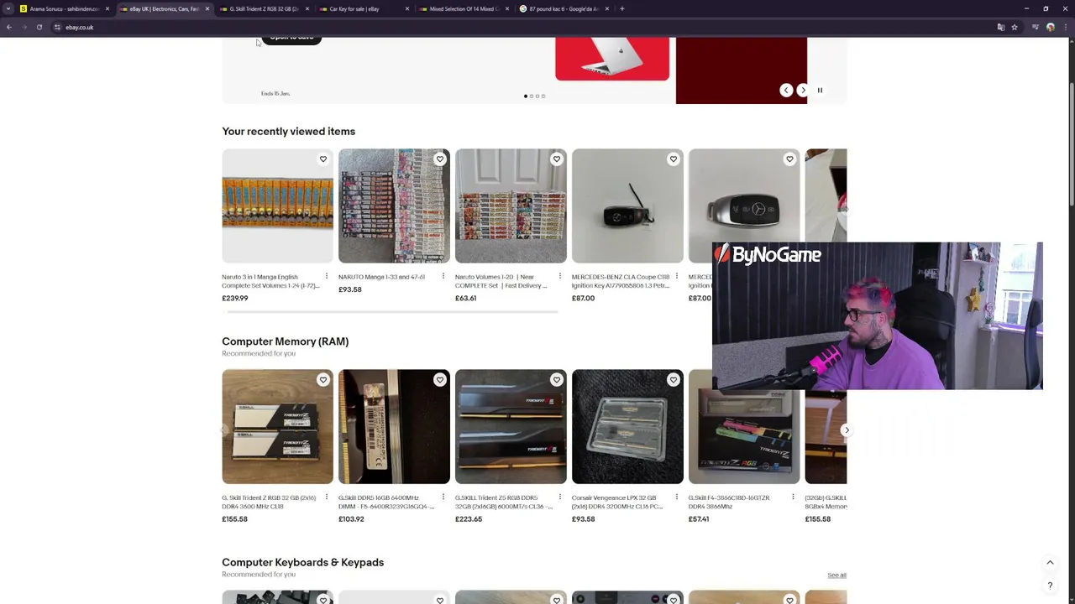Open options for NARUTO Manga 1-33
1075x604 pixels.
[443, 276]
